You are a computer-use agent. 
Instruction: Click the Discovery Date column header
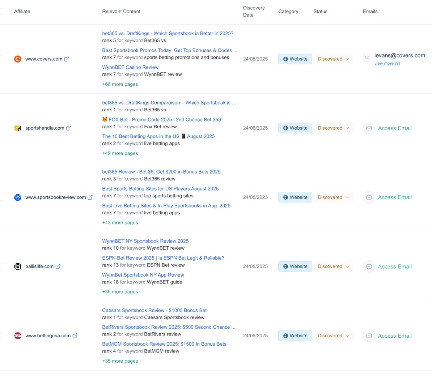(x=254, y=11)
